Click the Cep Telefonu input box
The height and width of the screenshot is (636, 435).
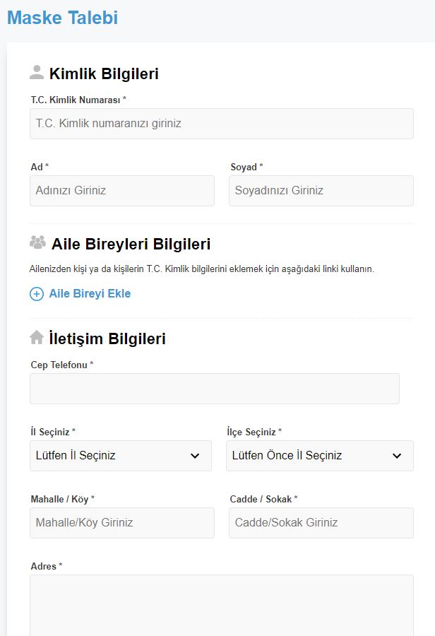coord(215,389)
